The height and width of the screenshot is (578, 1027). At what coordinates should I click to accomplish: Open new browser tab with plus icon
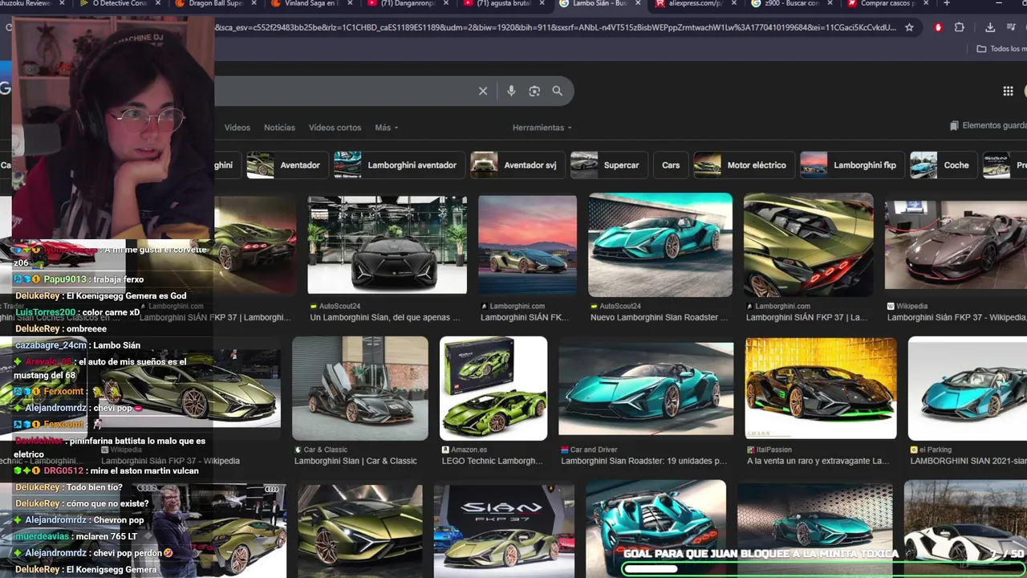tap(947, 3)
